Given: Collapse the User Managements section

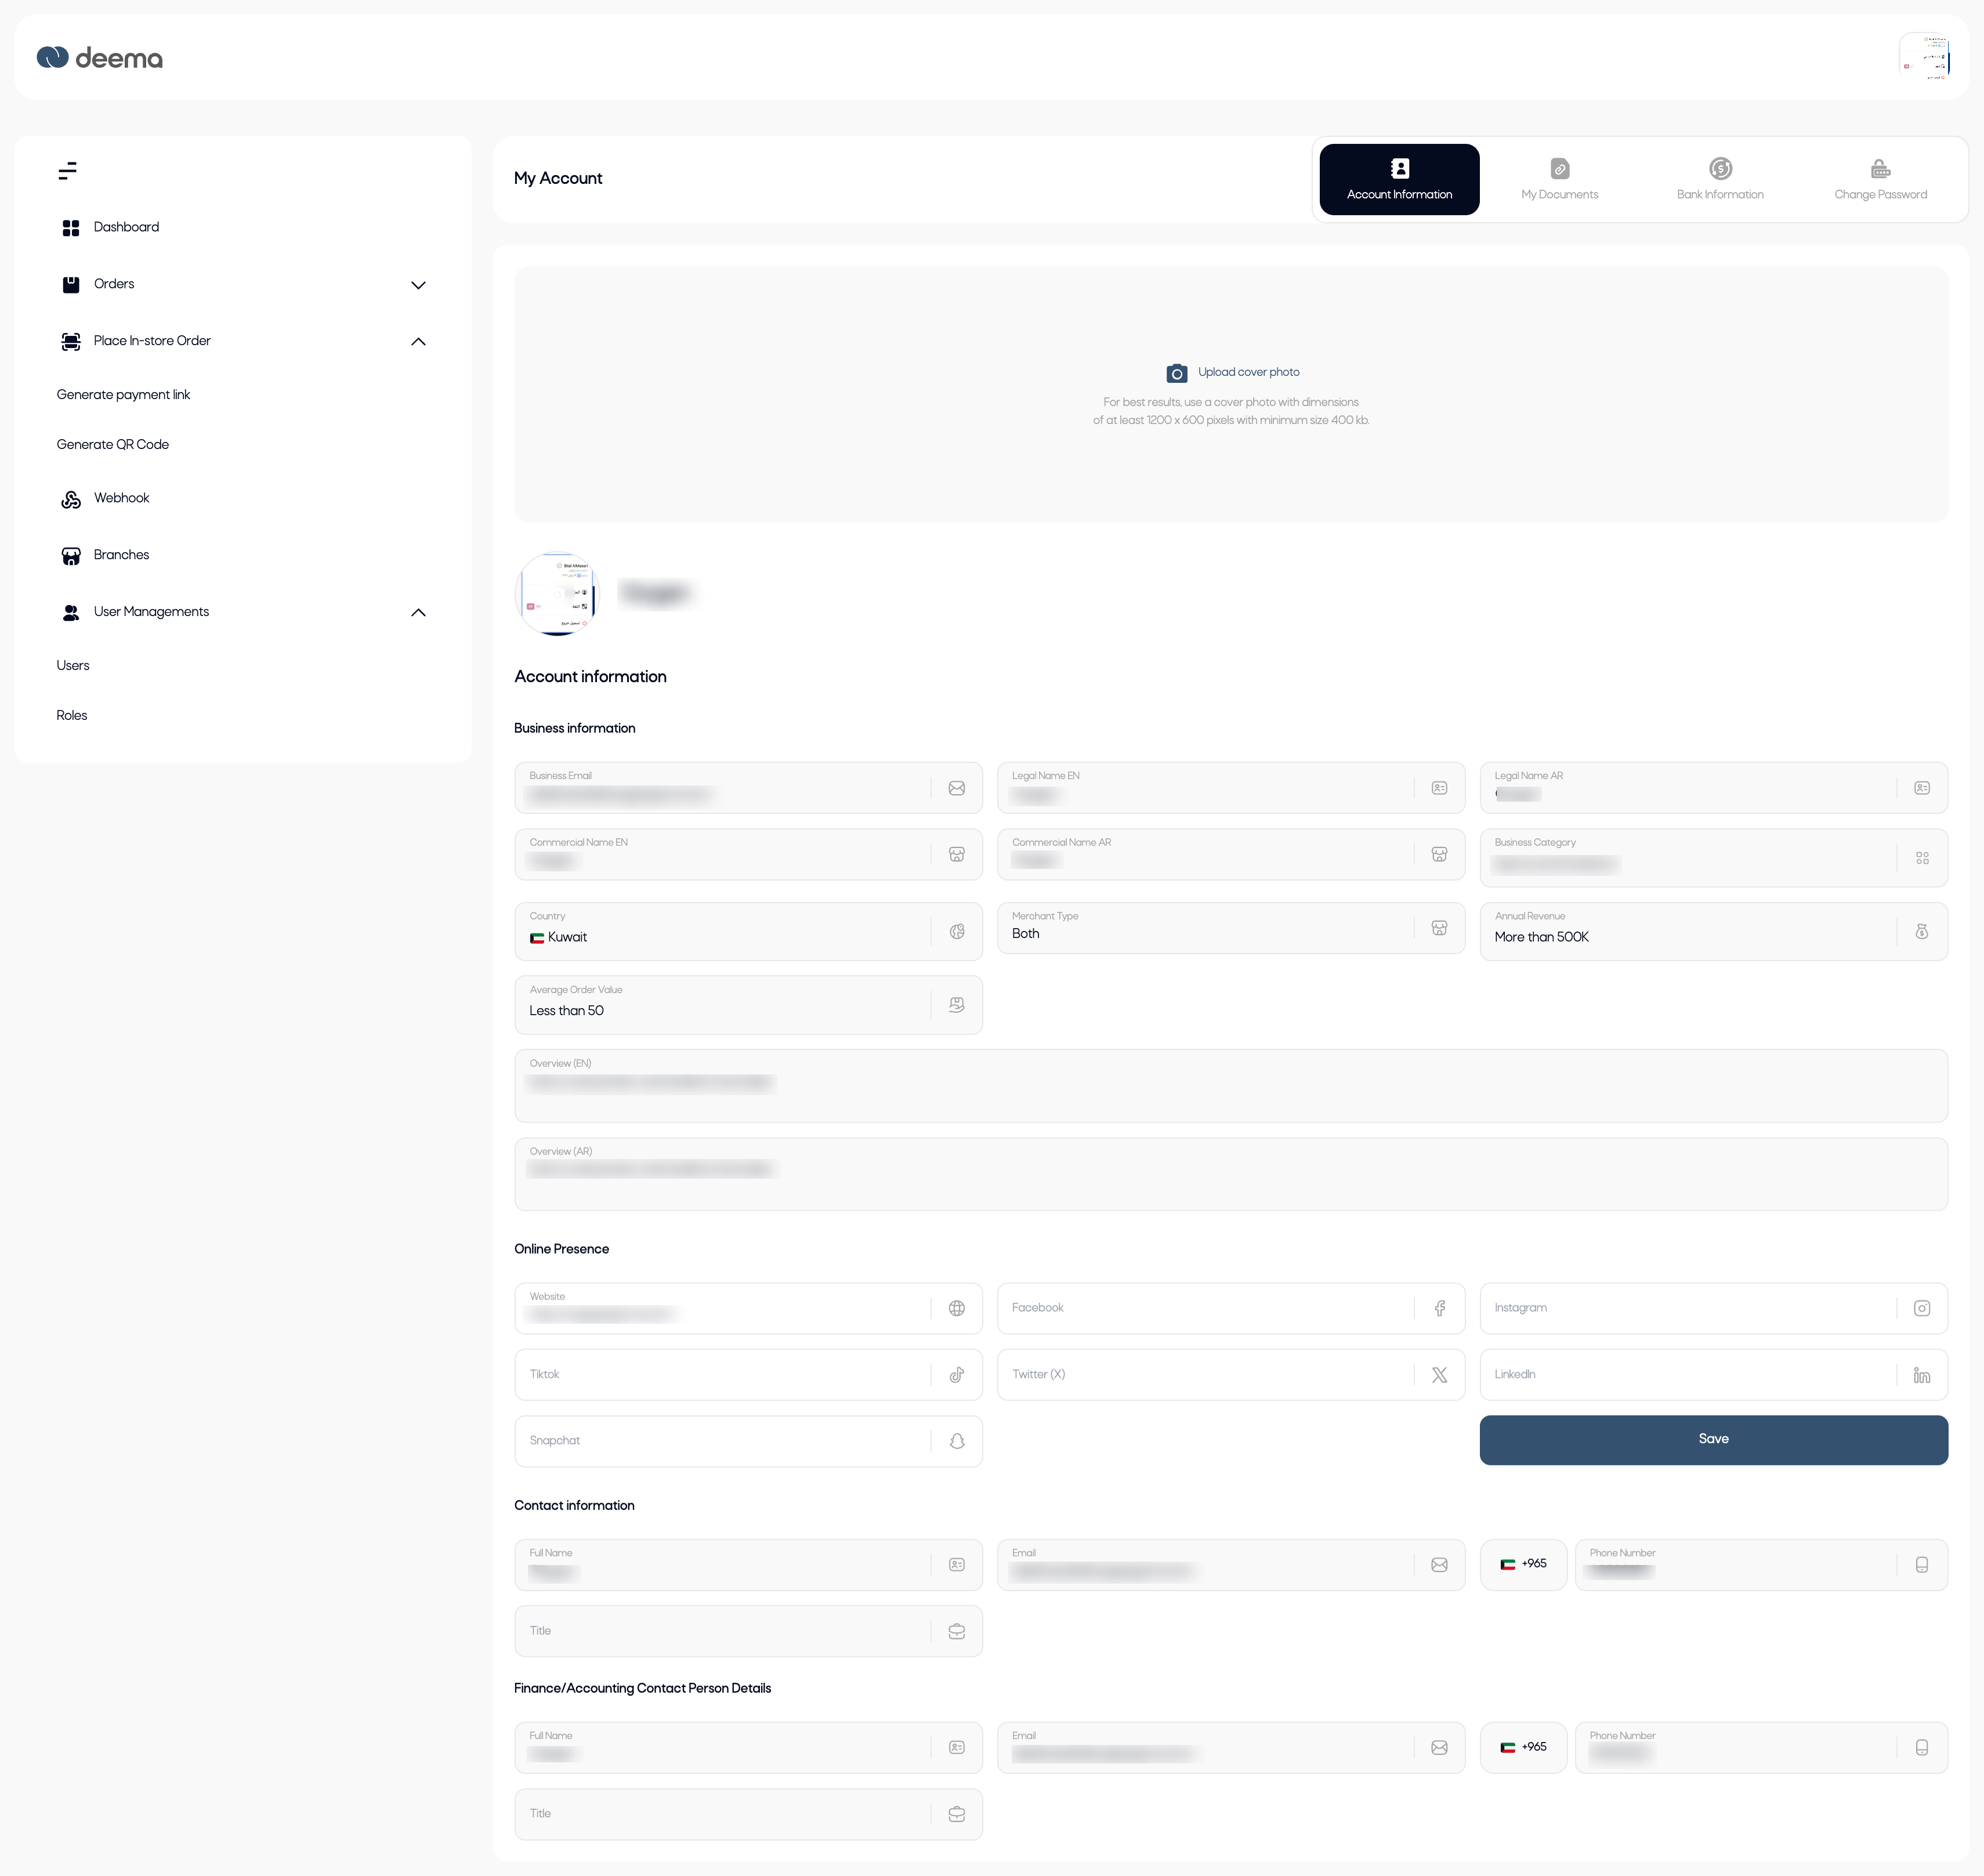Looking at the screenshot, I should [x=418, y=613].
